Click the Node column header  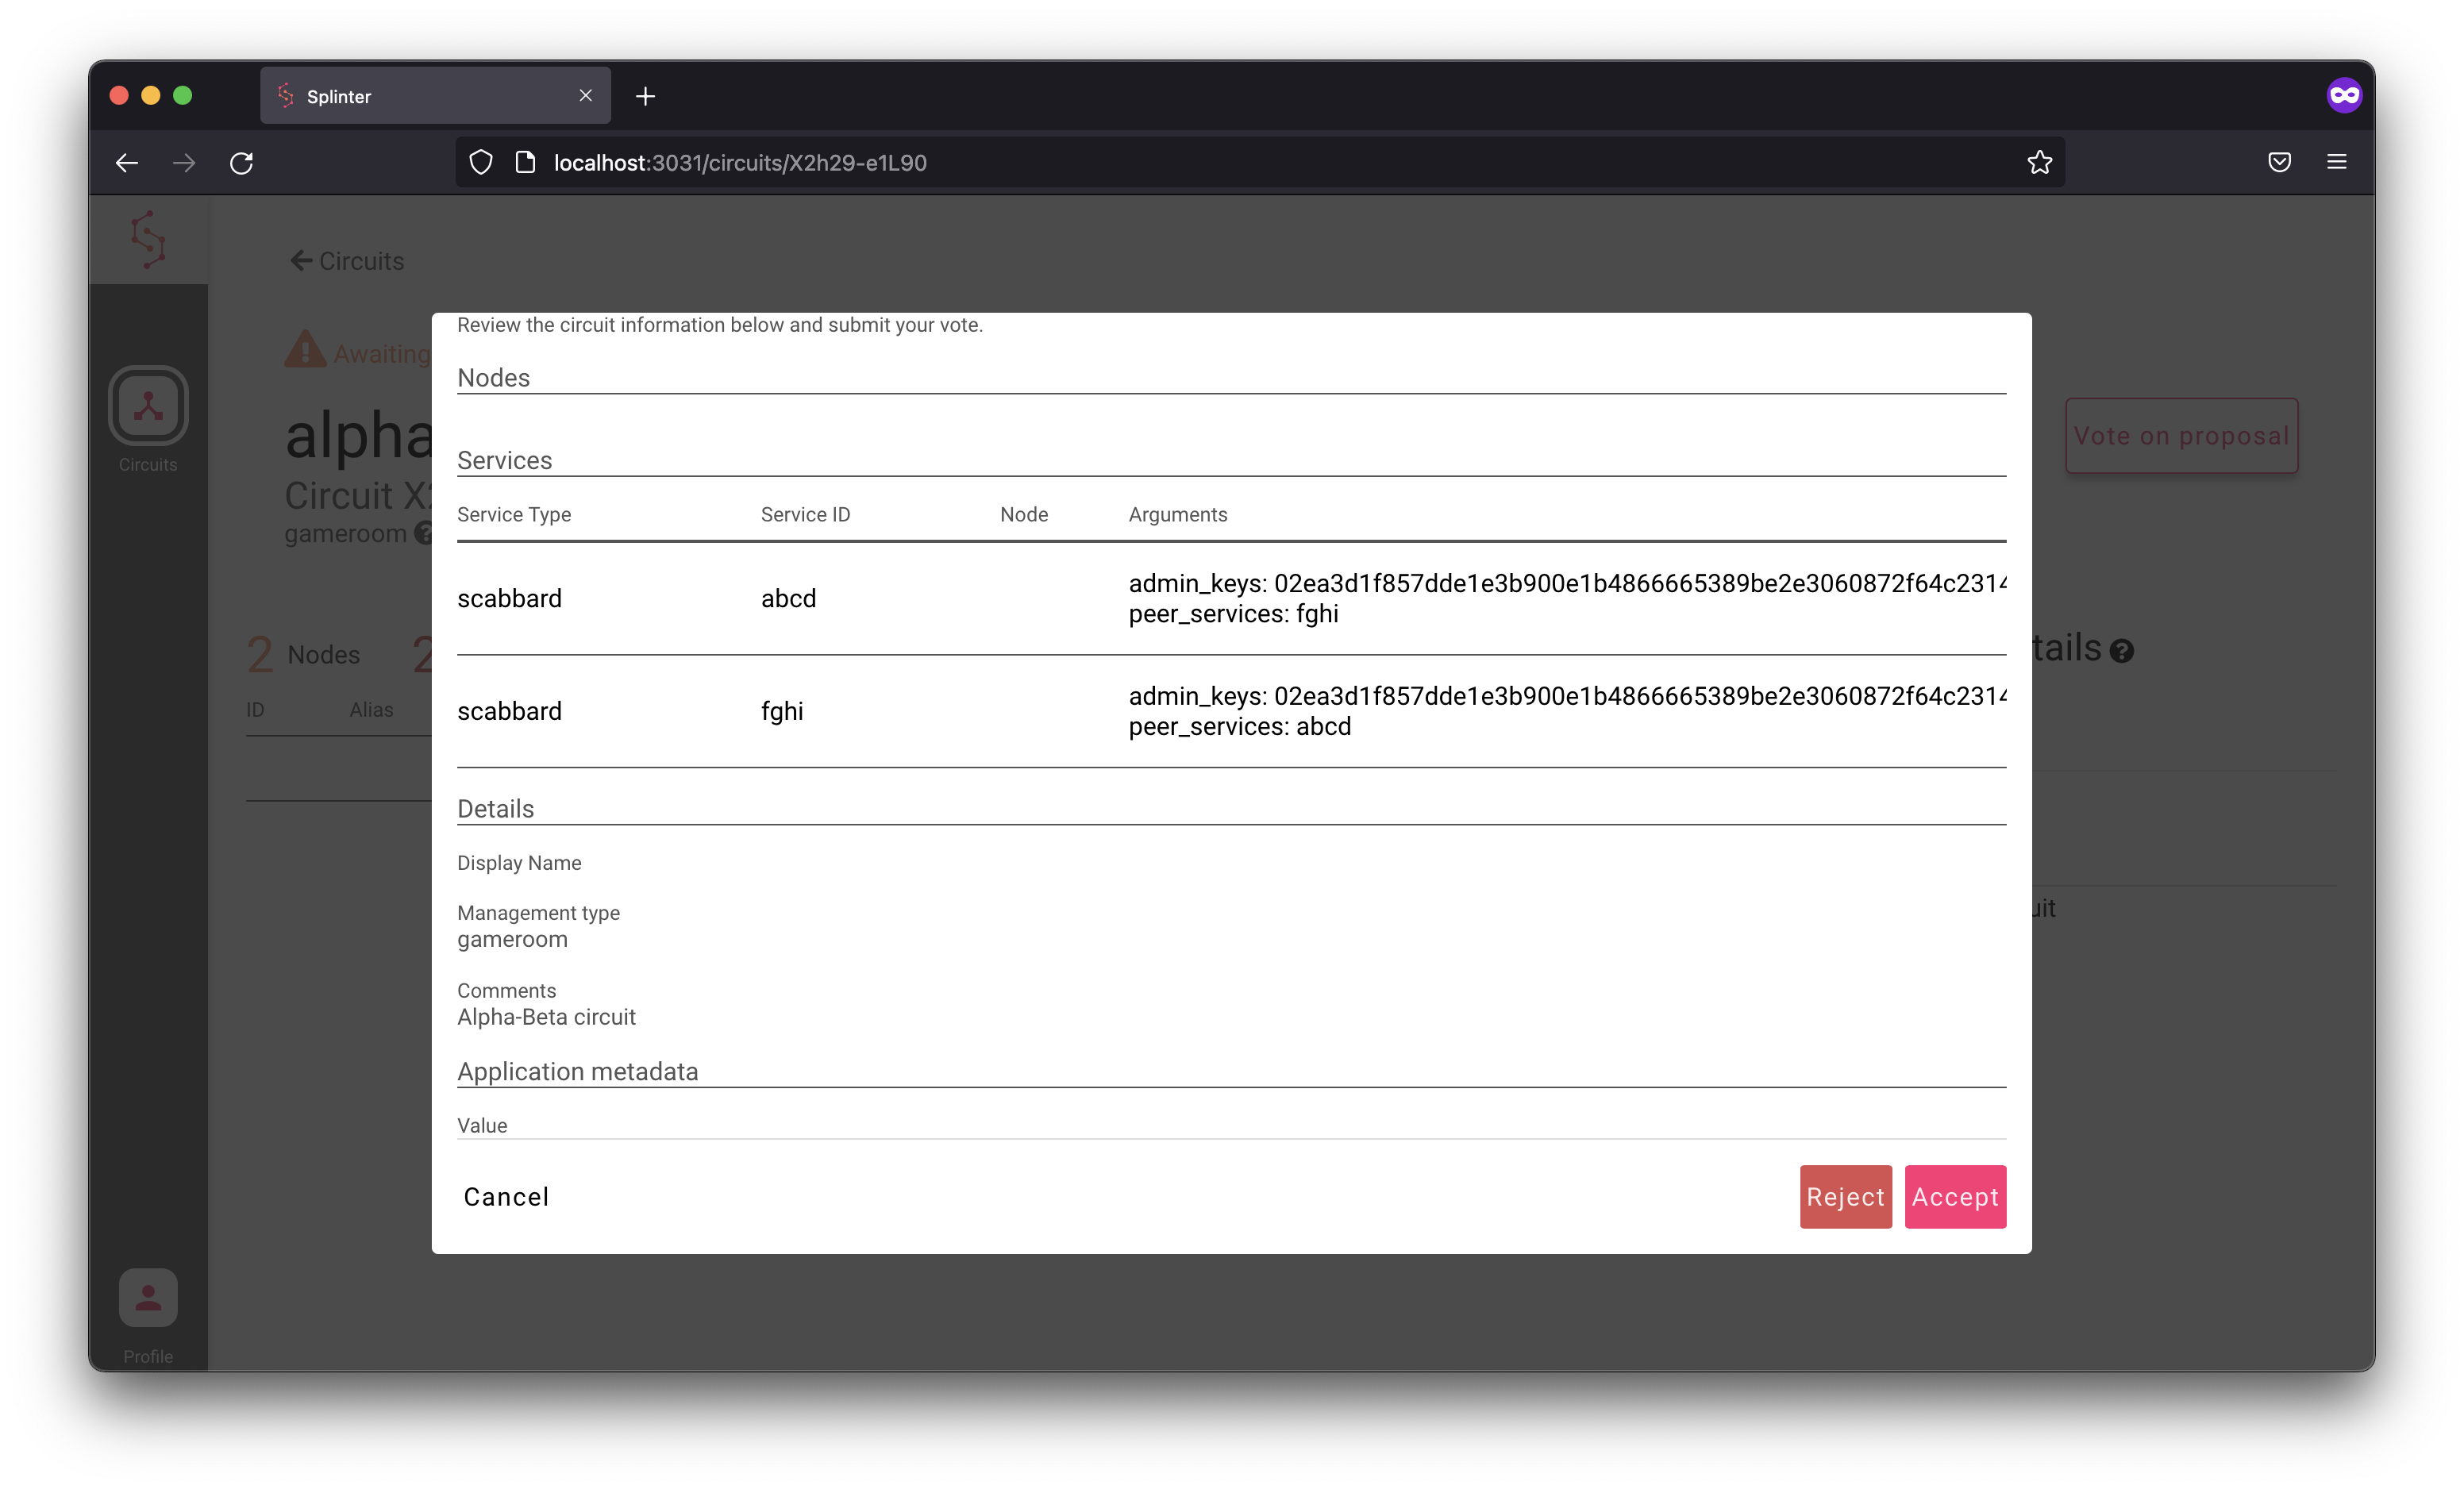[x=1024, y=514]
